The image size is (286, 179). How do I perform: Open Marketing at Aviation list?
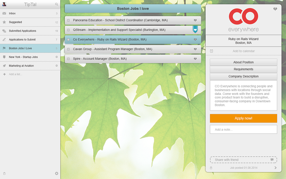click(x=30, y=66)
